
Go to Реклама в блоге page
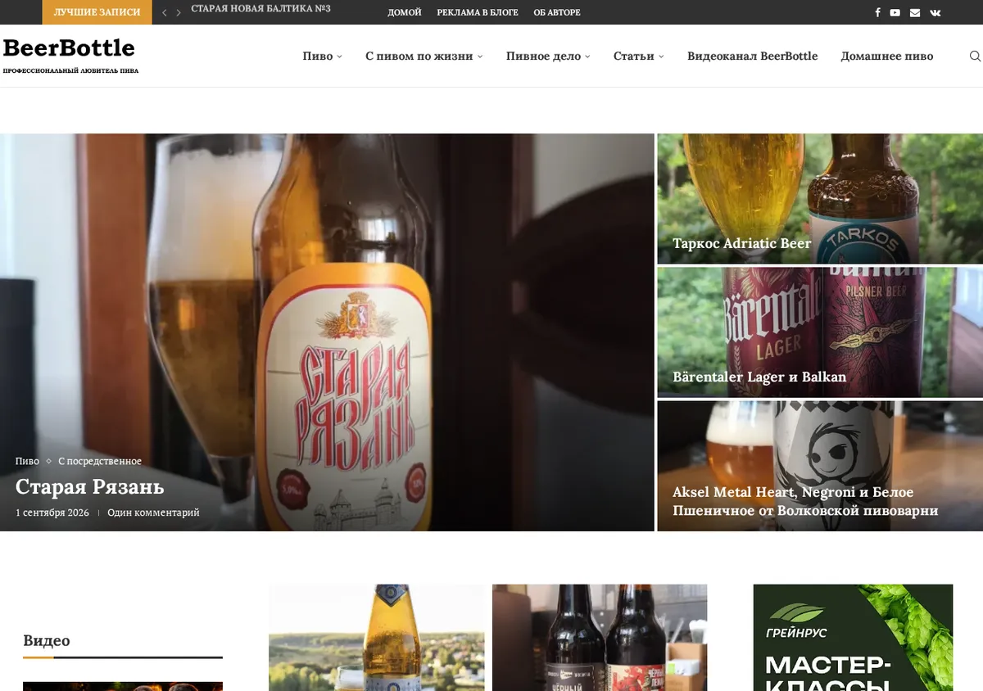pyautogui.click(x=478, y=12)
